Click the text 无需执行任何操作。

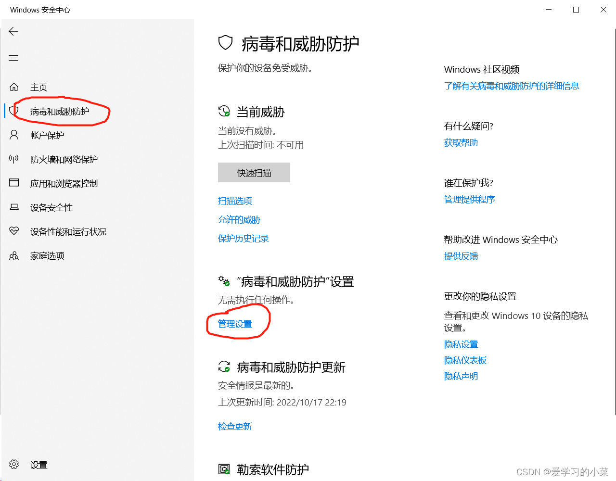tap(256, 300)
